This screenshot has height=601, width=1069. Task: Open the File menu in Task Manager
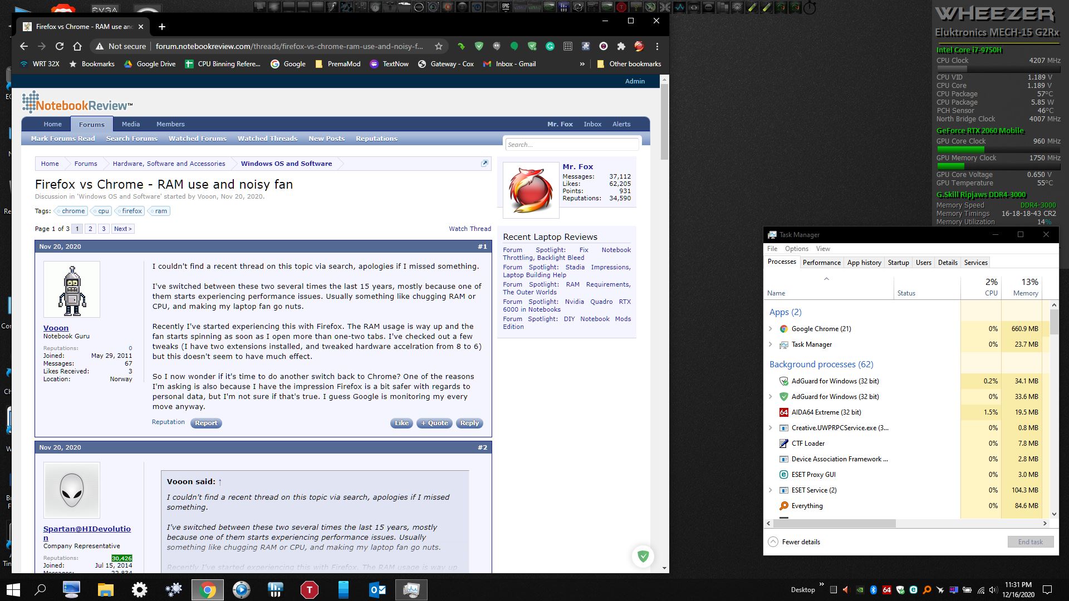[x=772, y=249]
